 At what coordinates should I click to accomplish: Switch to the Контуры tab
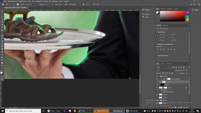click(169, 64)
